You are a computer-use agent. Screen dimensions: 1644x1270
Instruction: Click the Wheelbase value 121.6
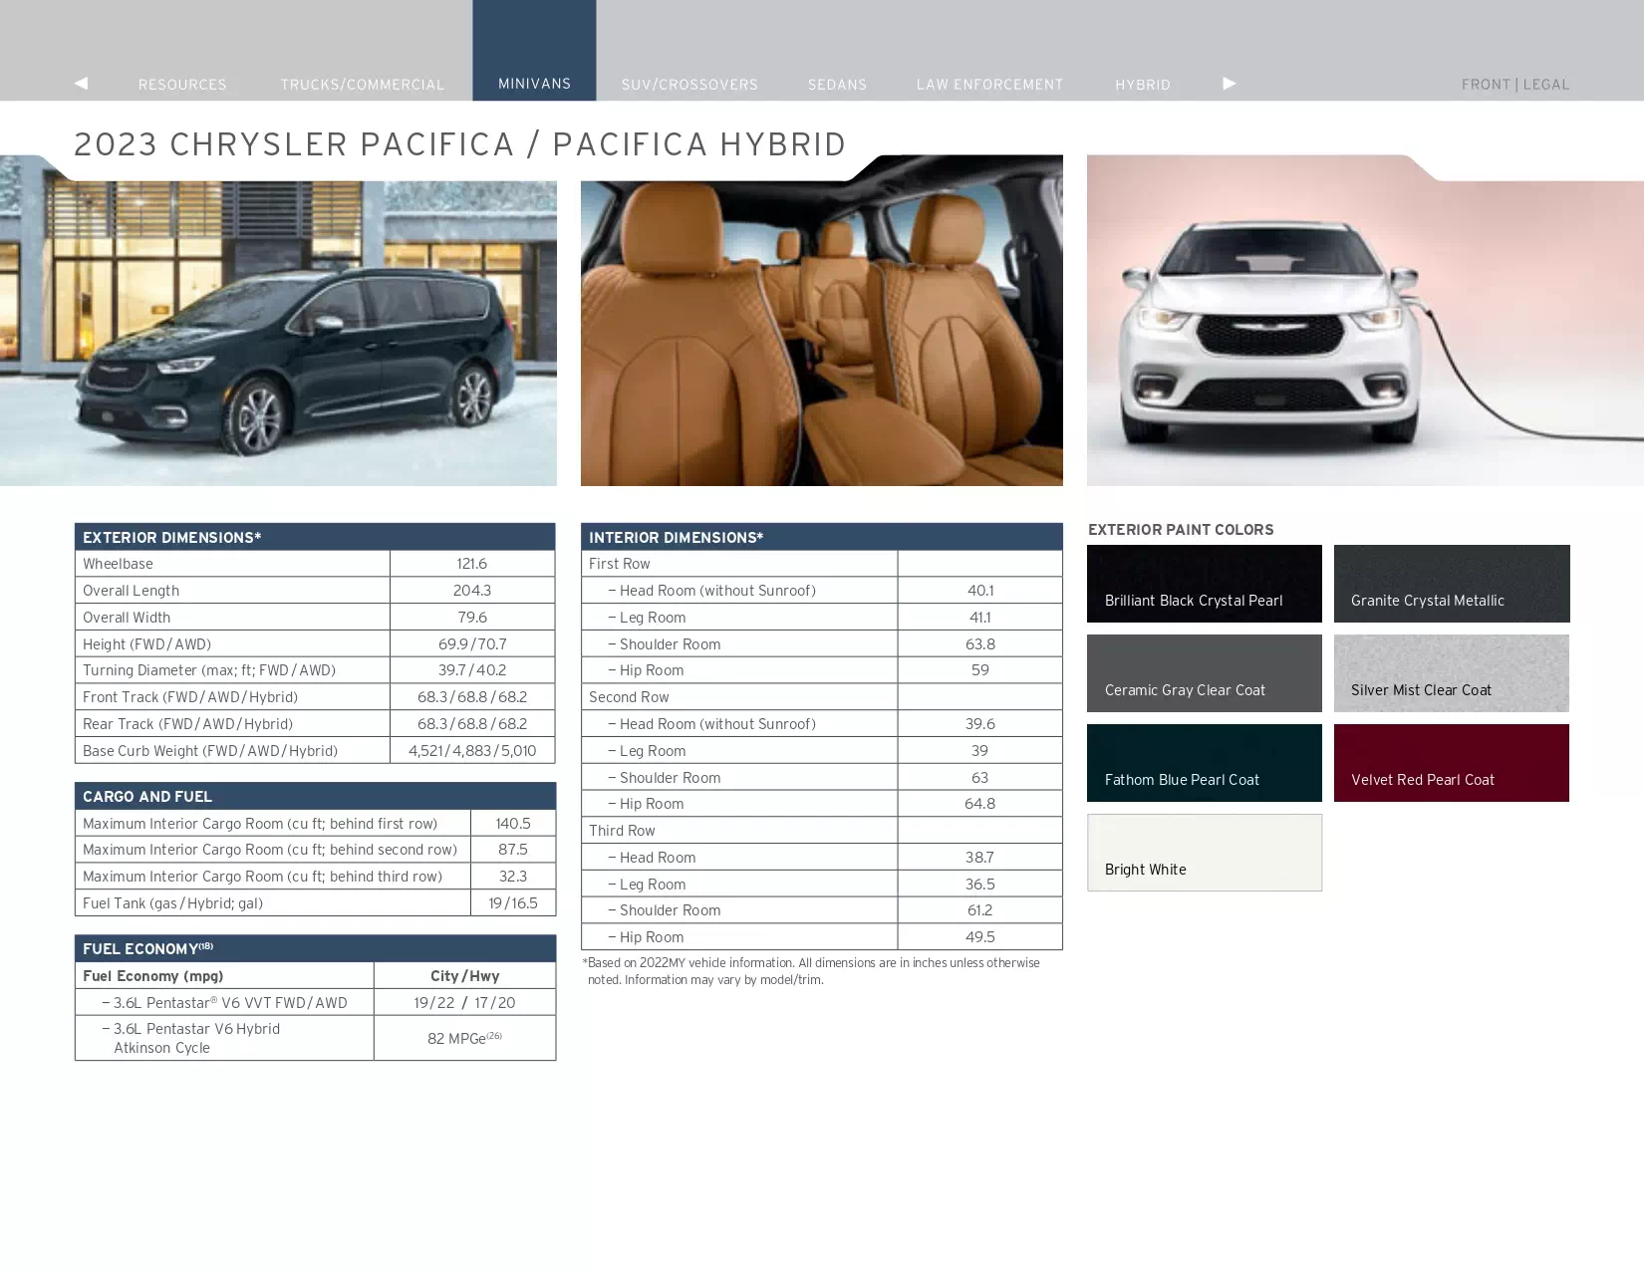pyautogui.click(x=472, y=564)
